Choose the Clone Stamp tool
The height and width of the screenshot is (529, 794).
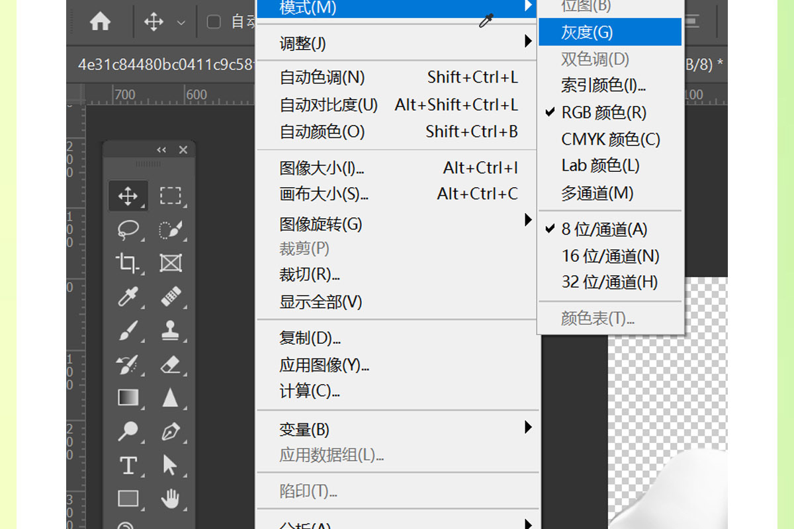pyautogui.click(x=170, y=331)
